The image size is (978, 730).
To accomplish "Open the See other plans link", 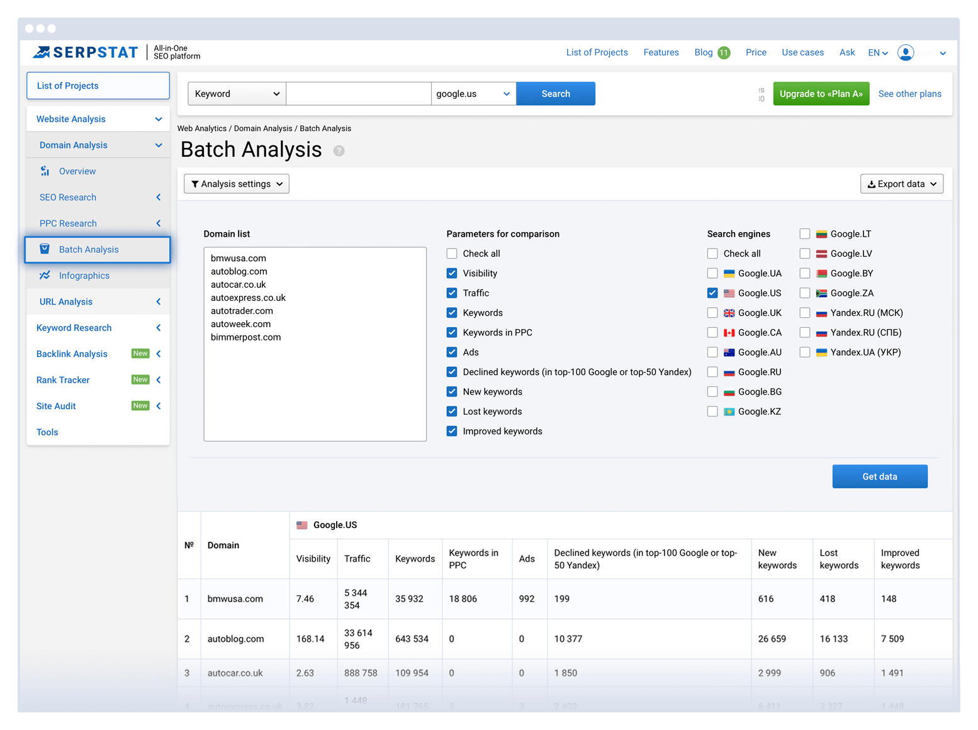I will pyautogui.click(x=910, y=94).
